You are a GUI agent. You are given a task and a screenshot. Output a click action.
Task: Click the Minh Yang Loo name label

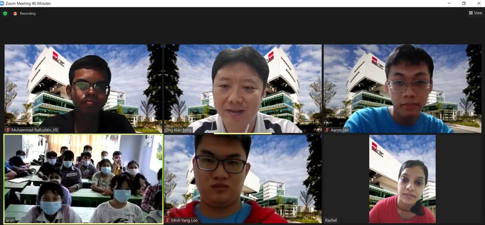coord(184,221)
